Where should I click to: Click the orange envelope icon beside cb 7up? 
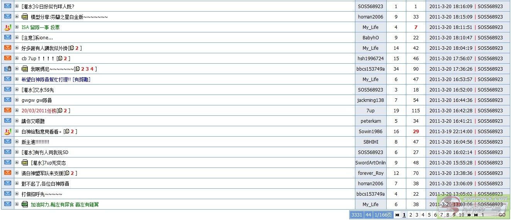click(x=7, y=58)
